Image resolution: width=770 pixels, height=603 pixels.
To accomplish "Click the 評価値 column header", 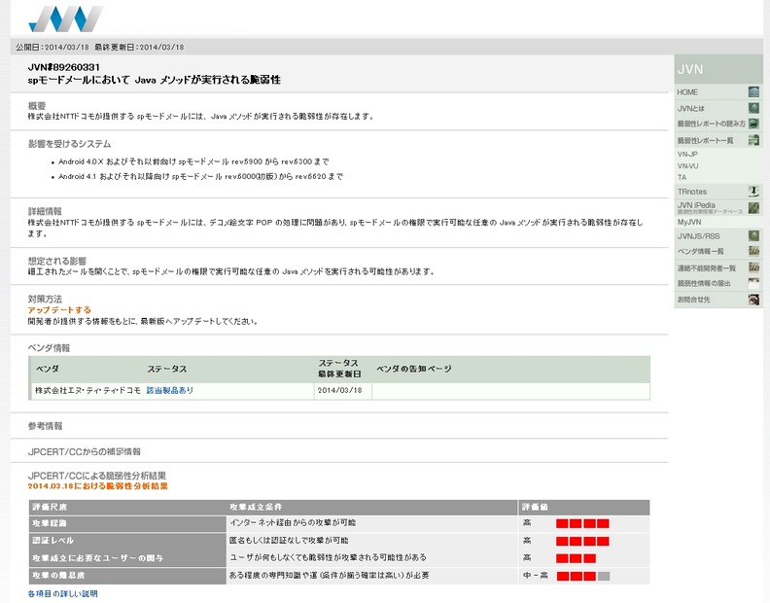I will tap(535, 507).
